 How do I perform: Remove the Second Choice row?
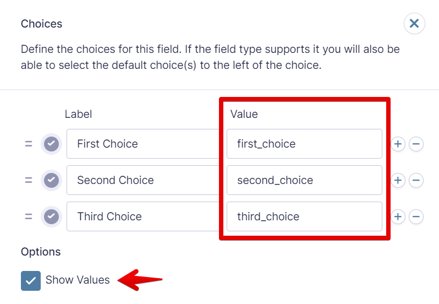416,180
